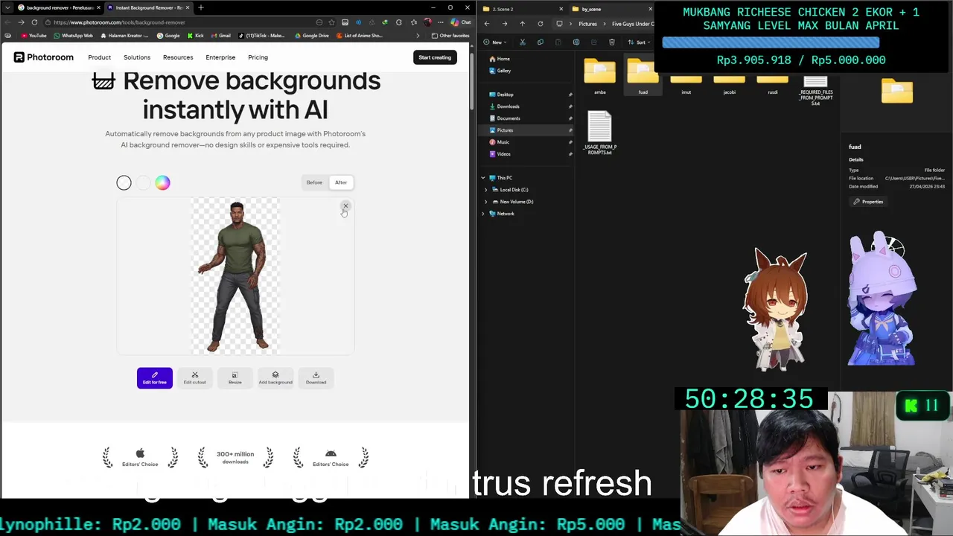Go to the Pricing page

coord(258,57)
